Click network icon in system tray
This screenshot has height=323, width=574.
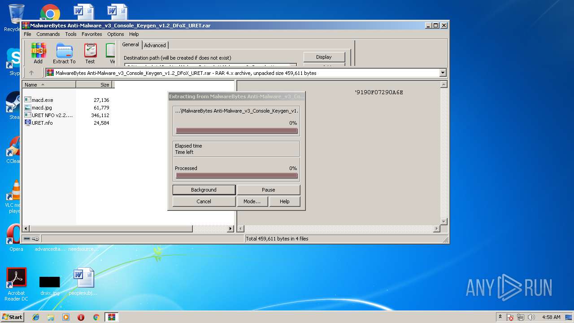pos(521,317)
